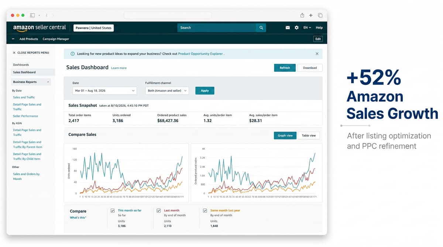Click the Apply button
Image resolution: width=443 pixels, height=247 pixels.
pos(205,90)
